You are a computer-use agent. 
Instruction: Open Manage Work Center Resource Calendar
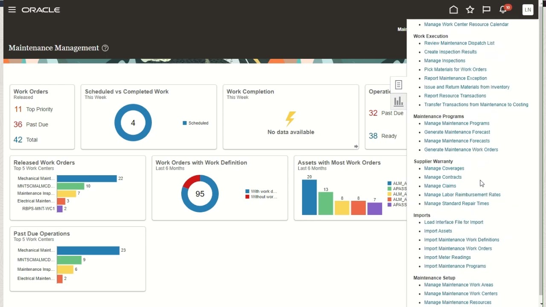tap(466, 24)
